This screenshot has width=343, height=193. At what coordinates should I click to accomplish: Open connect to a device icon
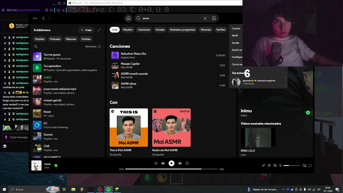tap(275, 166)
